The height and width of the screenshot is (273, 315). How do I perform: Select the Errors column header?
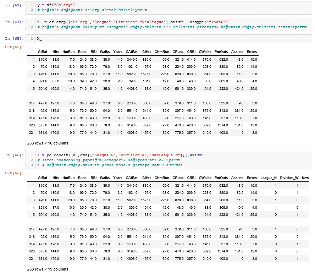[252, 51]
